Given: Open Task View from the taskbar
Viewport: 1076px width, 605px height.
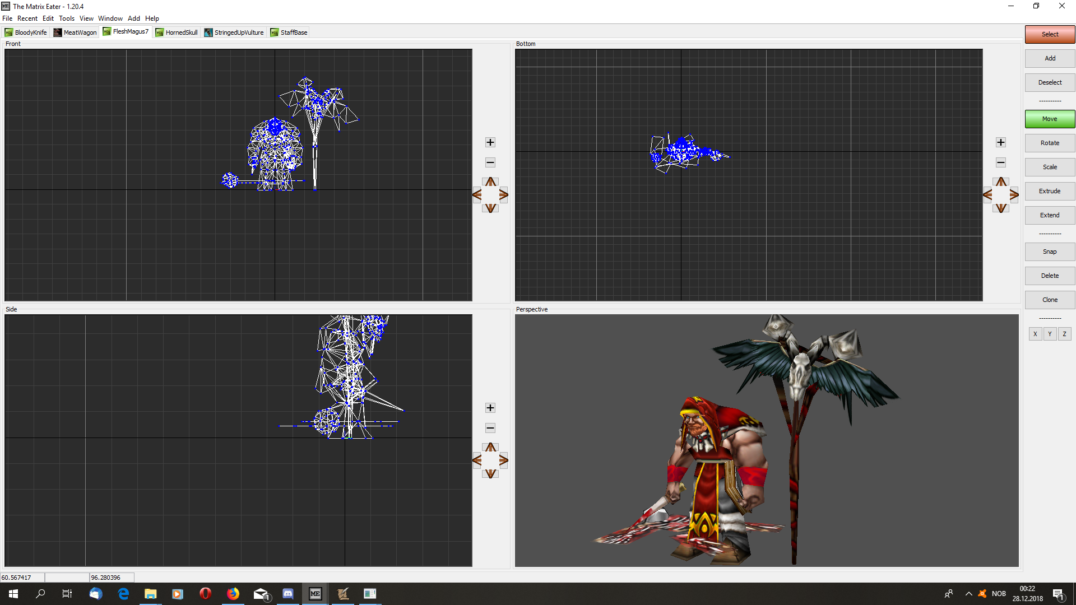Looking at the screenshot, I should [67, 594].
